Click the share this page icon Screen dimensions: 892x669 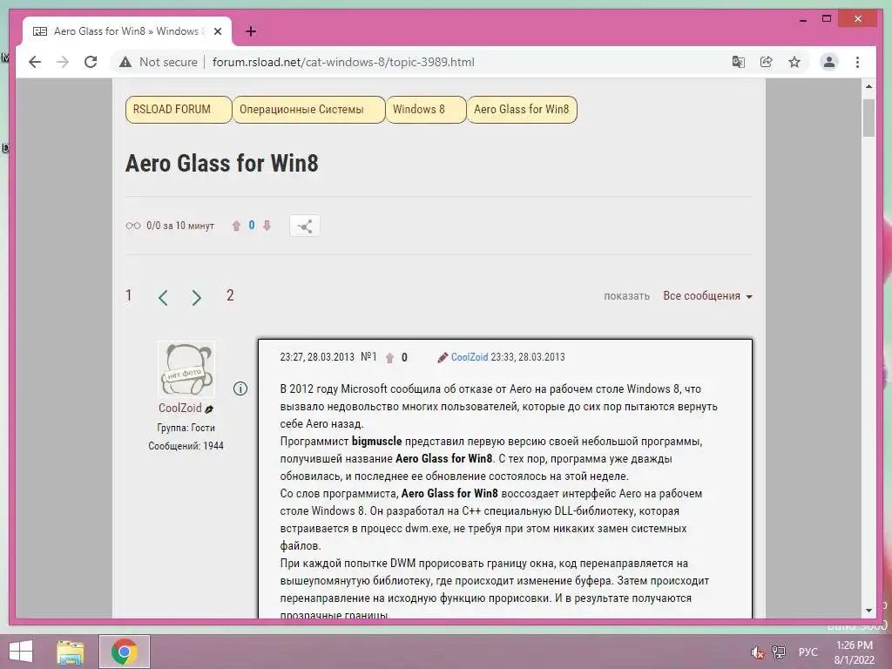click(x=767, y=62)
